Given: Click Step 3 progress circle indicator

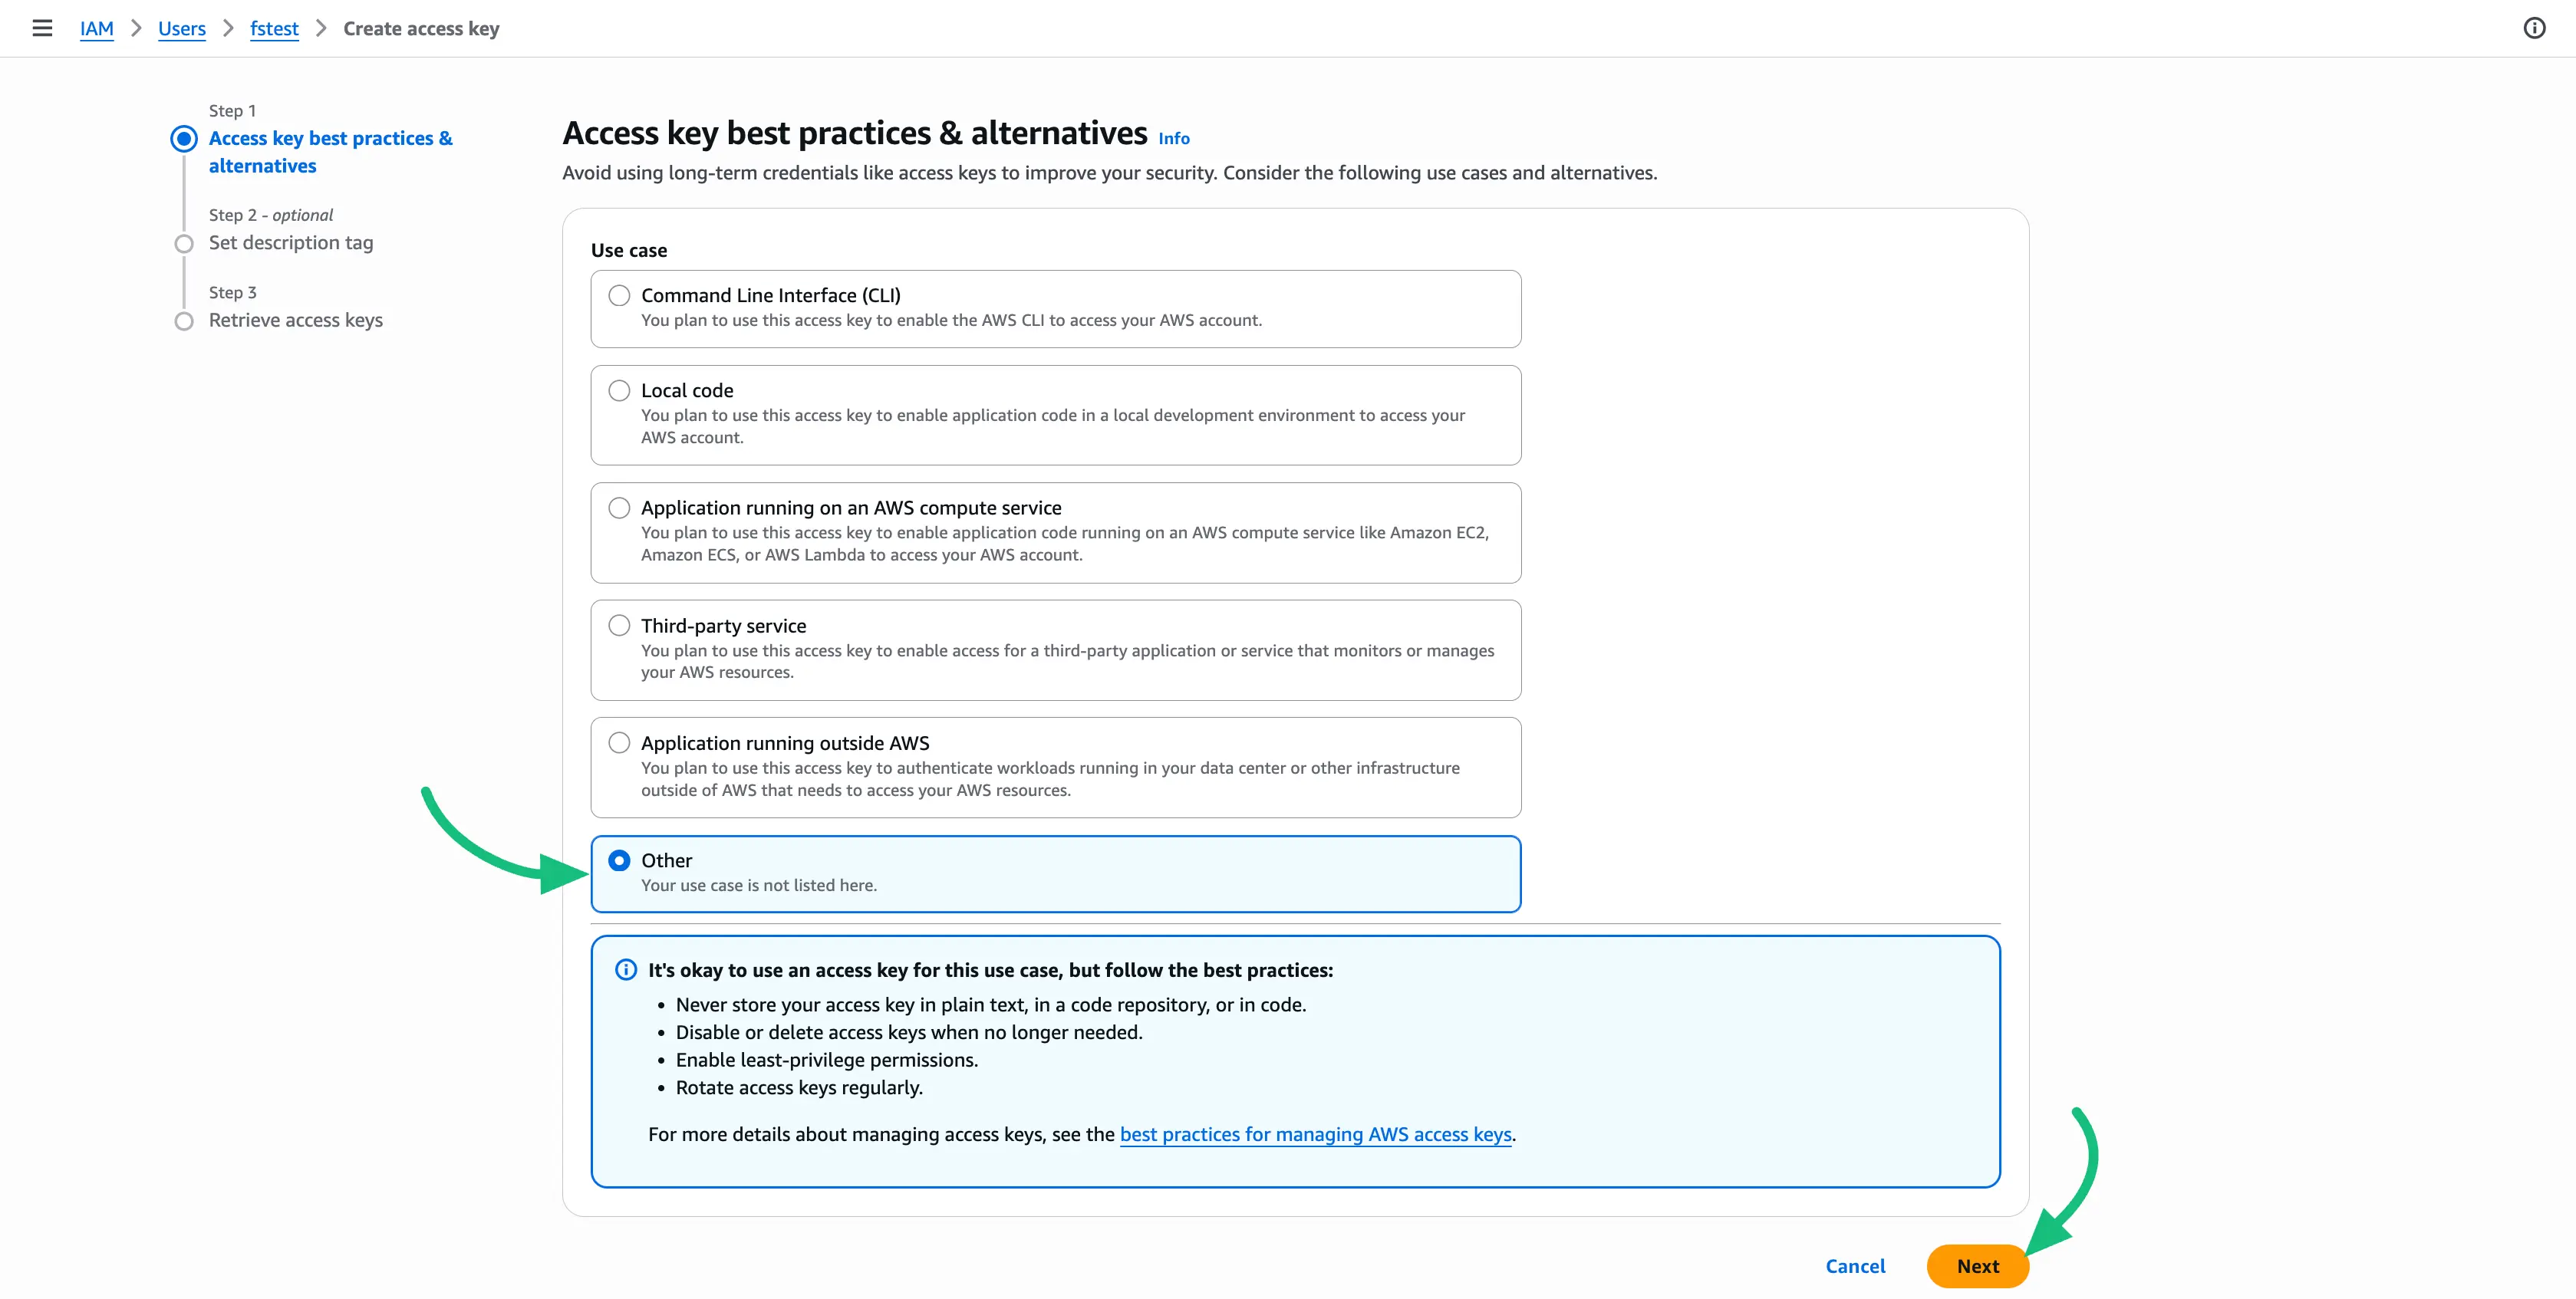Looking at the screenshot, I should point(184,321).
